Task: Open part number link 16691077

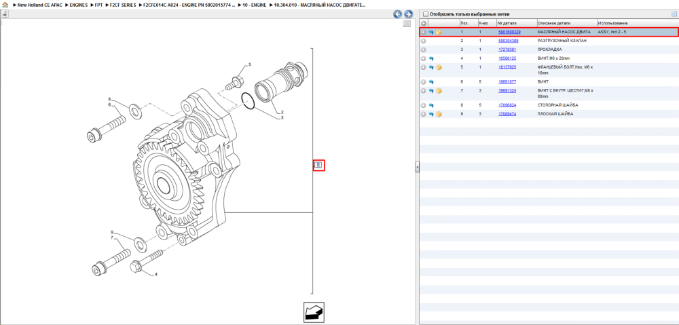Action: point(507,82)
